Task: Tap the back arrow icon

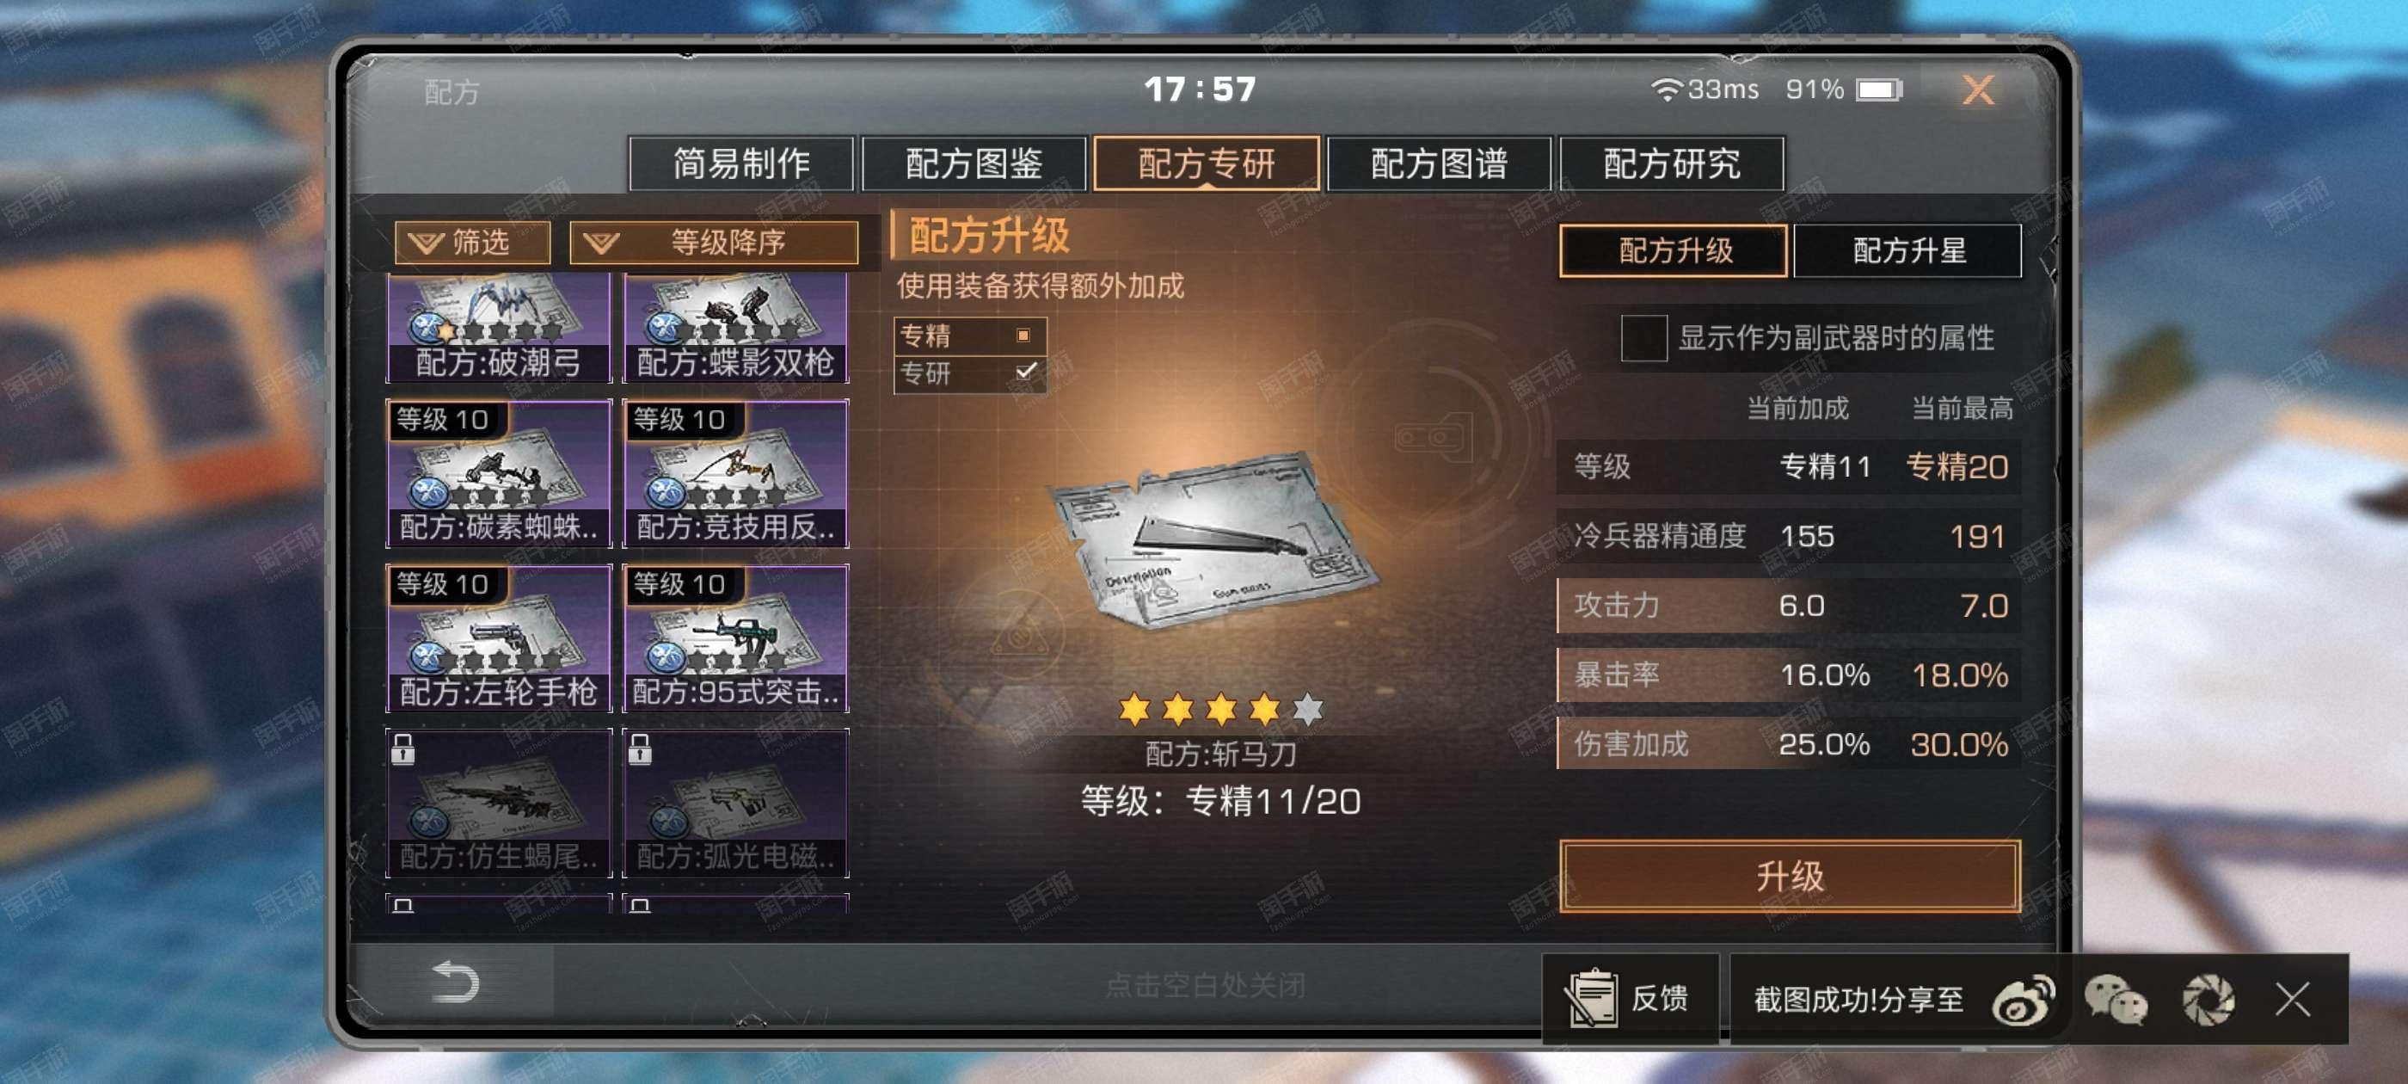Action: [455, 982]
